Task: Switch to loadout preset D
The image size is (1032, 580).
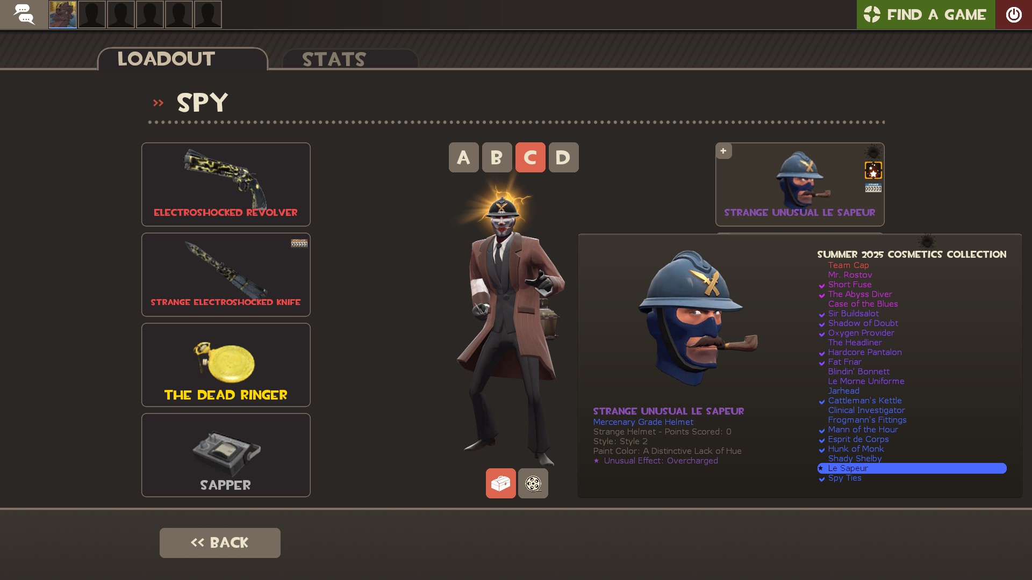Action: pyautogui.click(x=563, y=157)
